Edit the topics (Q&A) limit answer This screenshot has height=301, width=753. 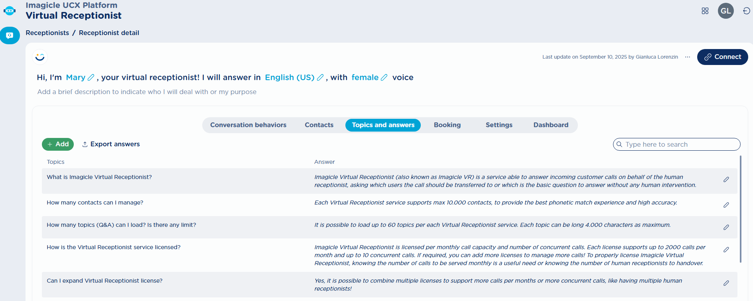point(726,227)
